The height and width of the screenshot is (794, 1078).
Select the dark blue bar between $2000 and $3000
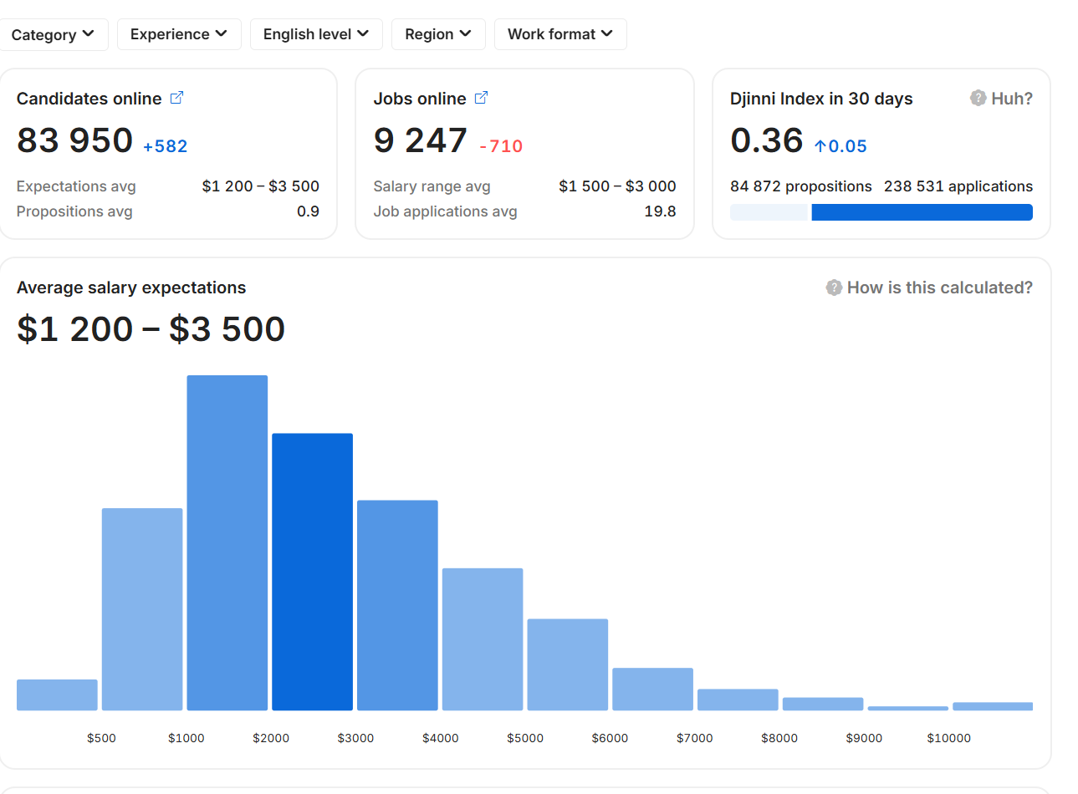tap(312, 572)
